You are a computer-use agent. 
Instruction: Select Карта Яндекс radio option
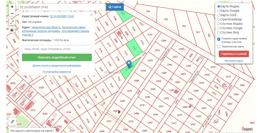pos(219,6)
